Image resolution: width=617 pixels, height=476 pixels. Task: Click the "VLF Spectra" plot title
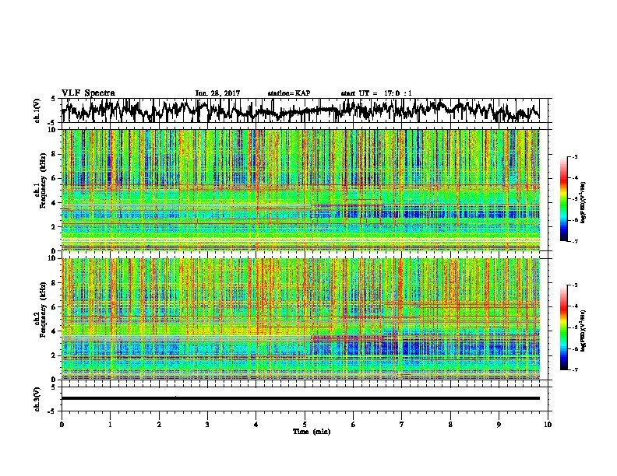88,93
